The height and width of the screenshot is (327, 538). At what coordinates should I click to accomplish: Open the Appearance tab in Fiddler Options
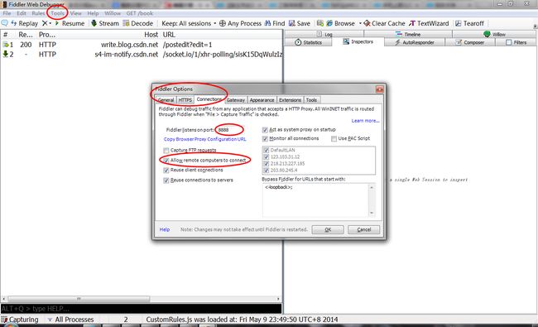coord(262,100)
